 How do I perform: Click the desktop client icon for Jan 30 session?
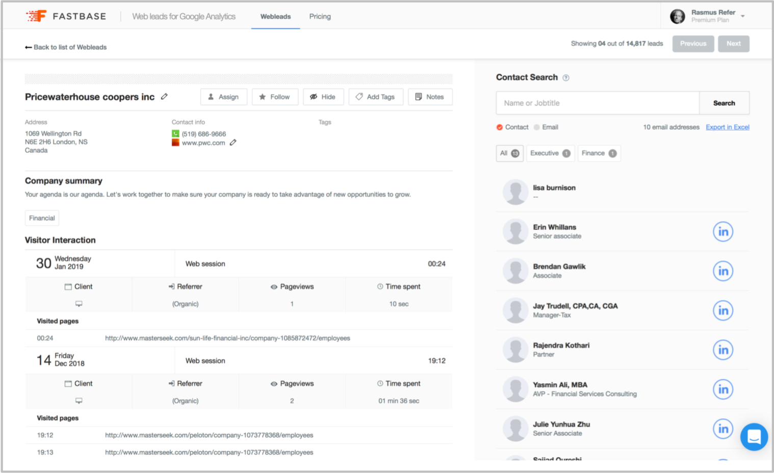click(79, 304)
